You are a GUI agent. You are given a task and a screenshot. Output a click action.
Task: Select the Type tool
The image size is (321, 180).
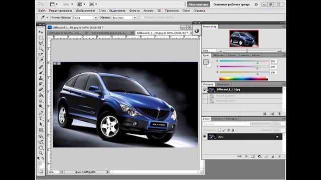41,118
